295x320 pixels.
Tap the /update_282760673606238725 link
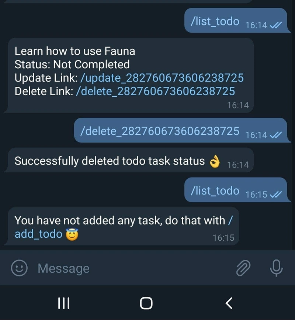pyautogui.click(x=162, y=78)
